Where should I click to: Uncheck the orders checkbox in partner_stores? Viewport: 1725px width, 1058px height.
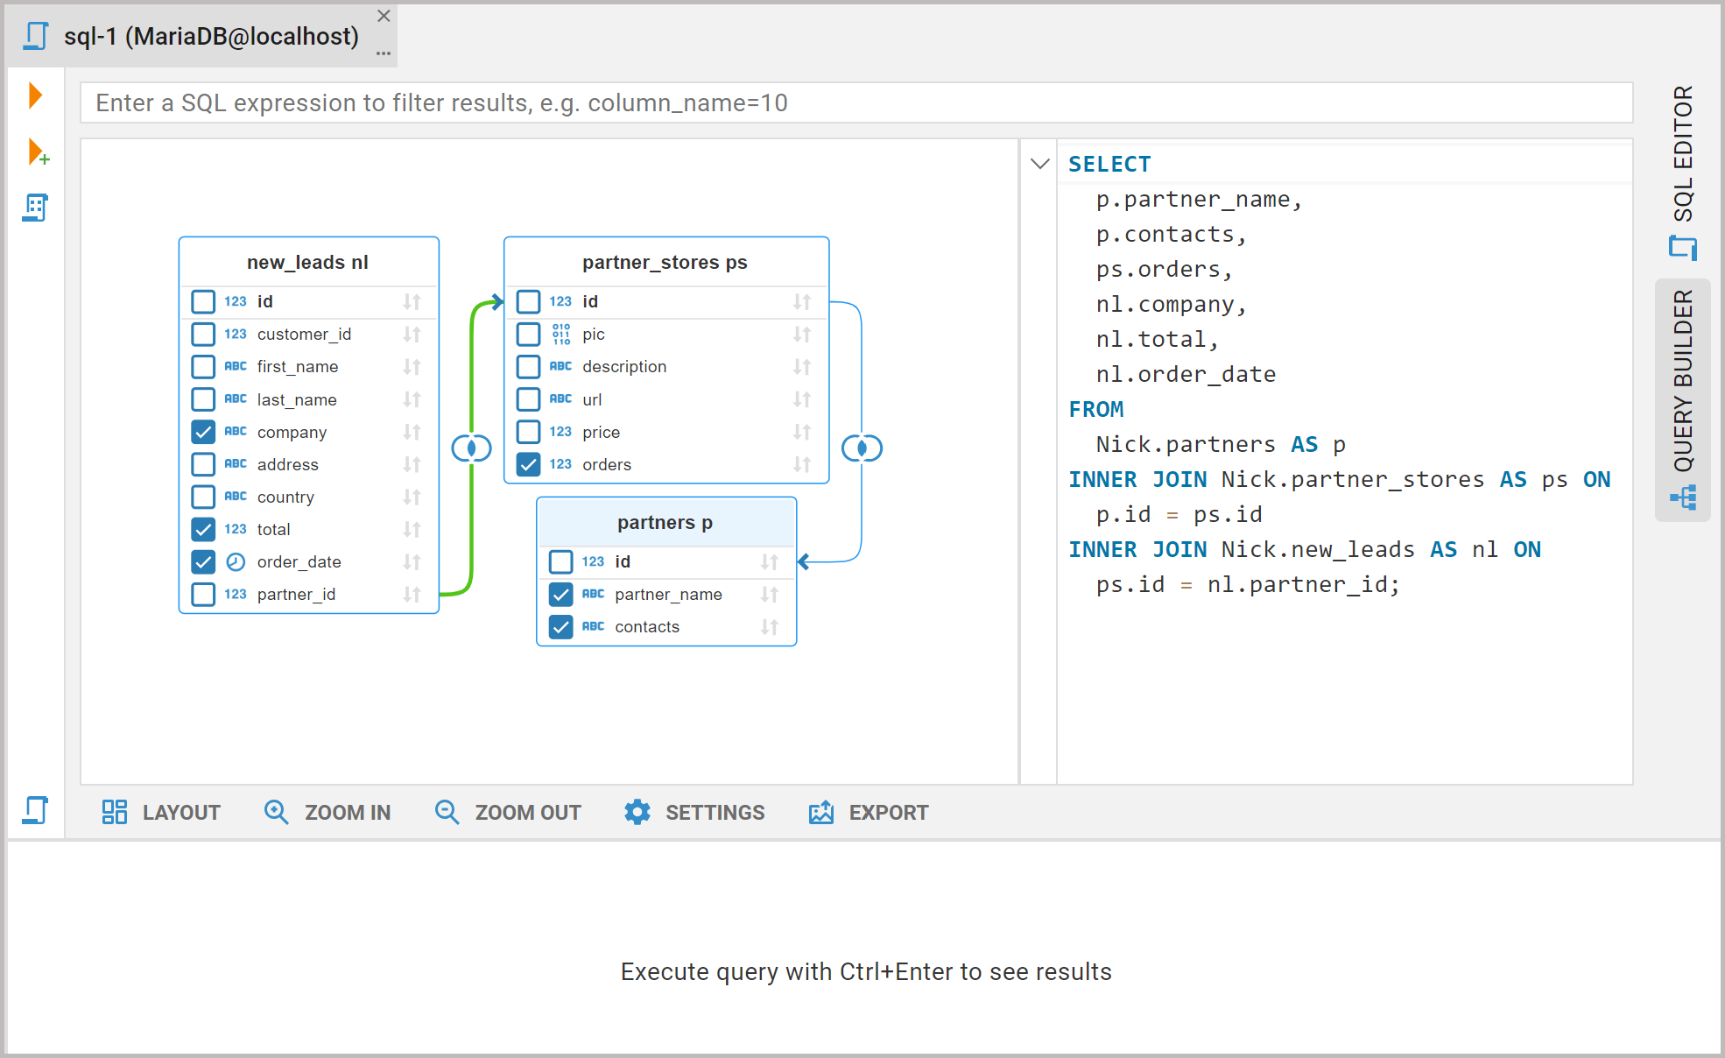[x=528, y=465]
